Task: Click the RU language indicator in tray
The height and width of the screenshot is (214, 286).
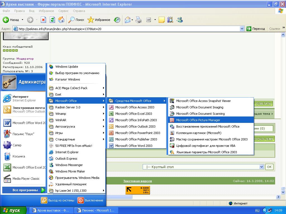Action: pos(257,211)
